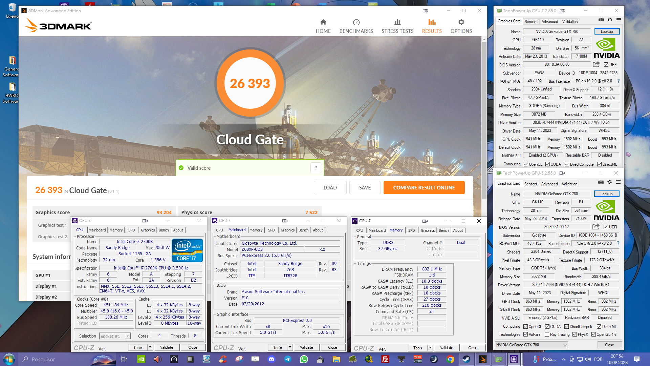Image resolution: width=650 pixels, height=366 pixels.
Task: Open the RESULTS tab in 3DMark
Action: (x=432, y=26)
